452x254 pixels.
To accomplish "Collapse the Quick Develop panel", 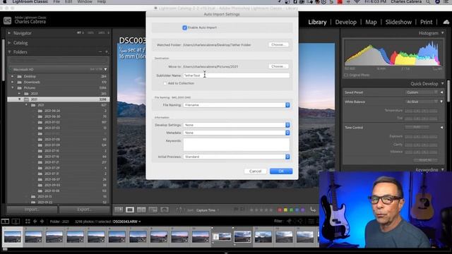I will click(443, 83).
